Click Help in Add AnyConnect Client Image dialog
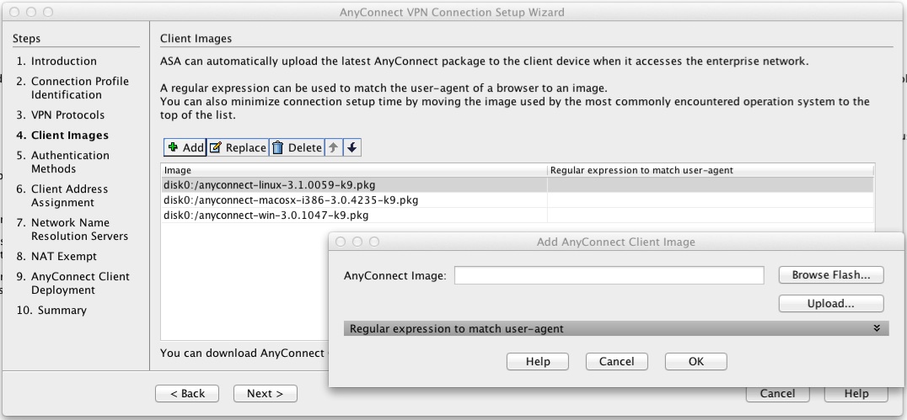907x420 pixels. [538, 361]
